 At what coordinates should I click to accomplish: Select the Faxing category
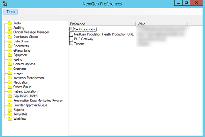(x=18, y=59)
